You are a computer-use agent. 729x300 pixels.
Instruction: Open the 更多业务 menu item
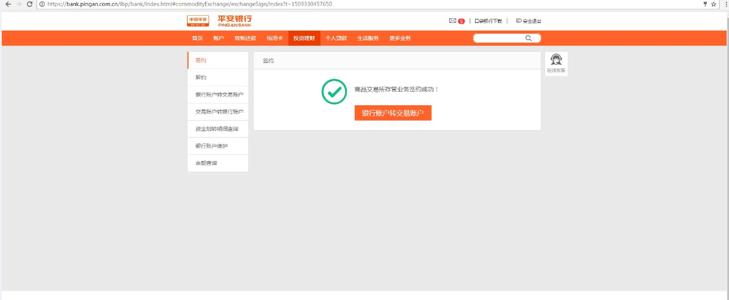coord(400,38)
